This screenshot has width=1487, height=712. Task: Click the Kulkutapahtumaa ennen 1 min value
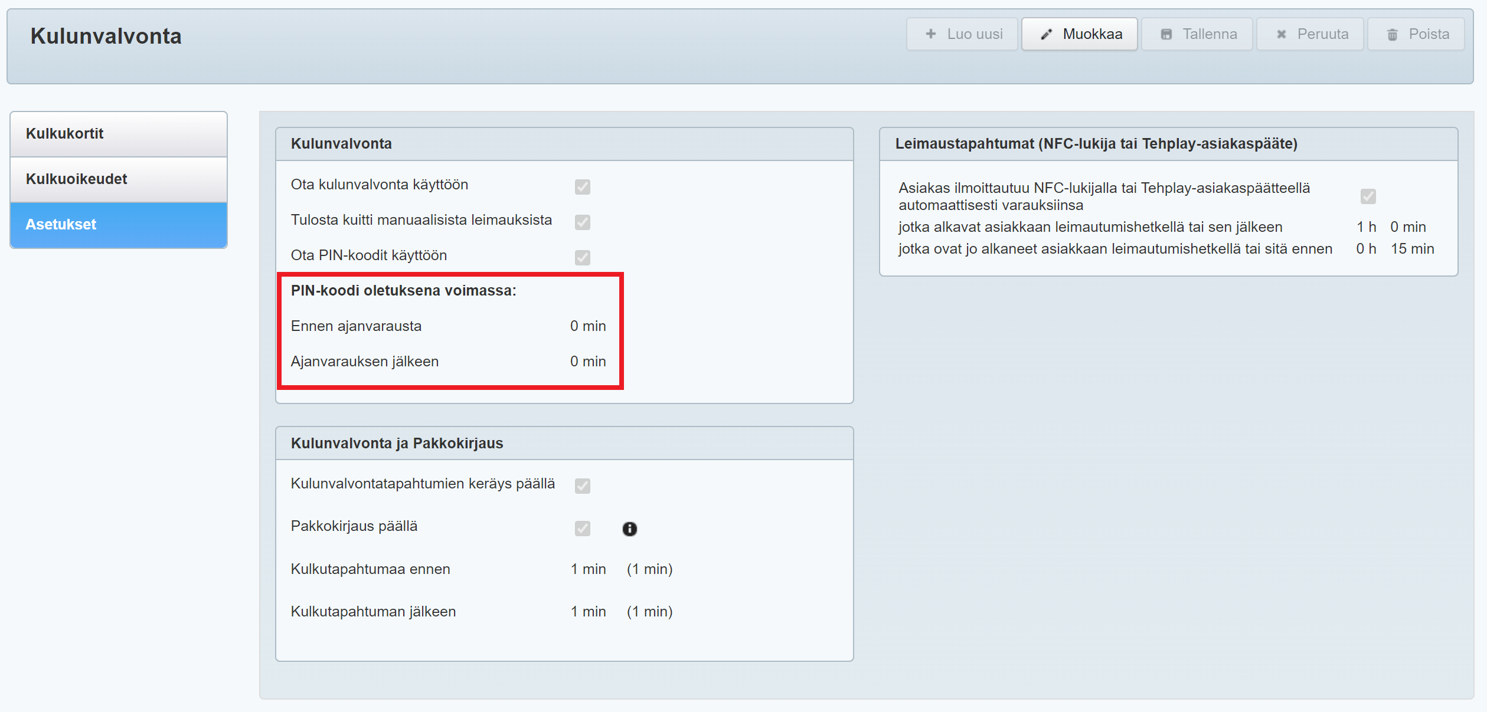click(588, 569)
